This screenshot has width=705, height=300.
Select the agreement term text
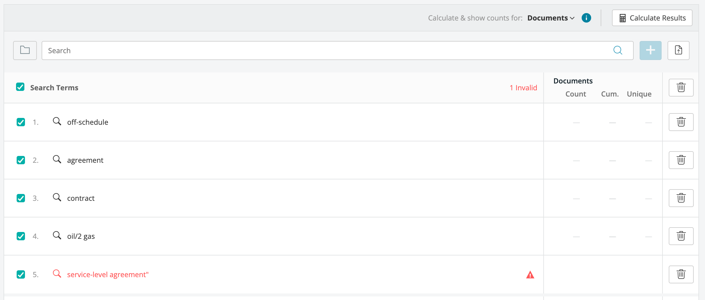85,160
